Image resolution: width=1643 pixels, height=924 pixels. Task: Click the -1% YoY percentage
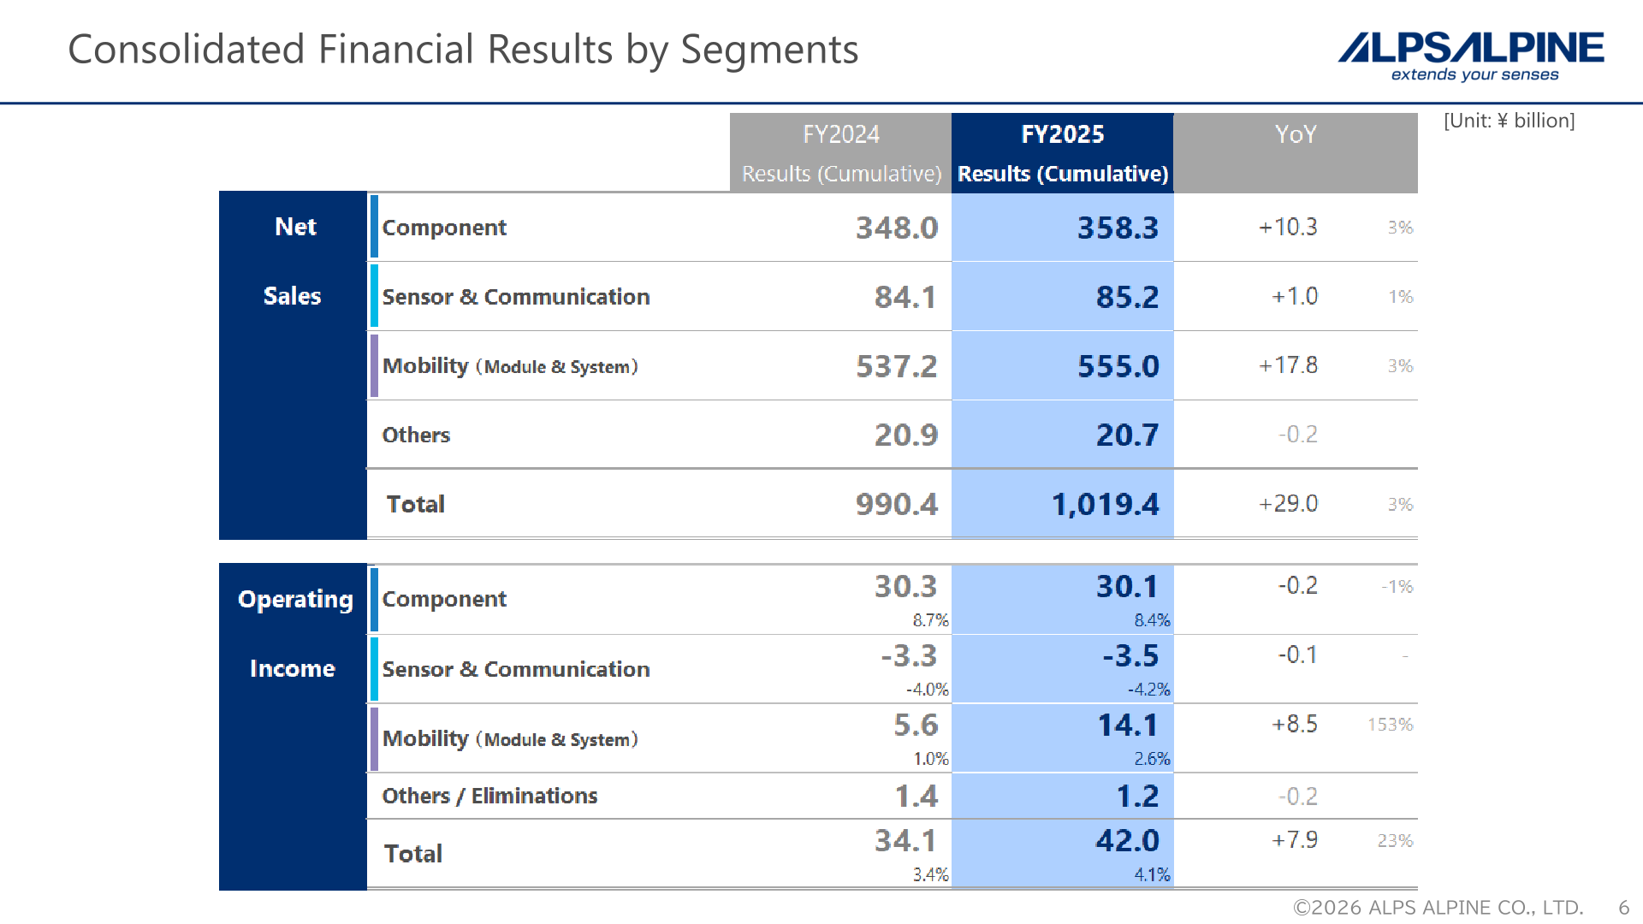tap(1397, 587)
